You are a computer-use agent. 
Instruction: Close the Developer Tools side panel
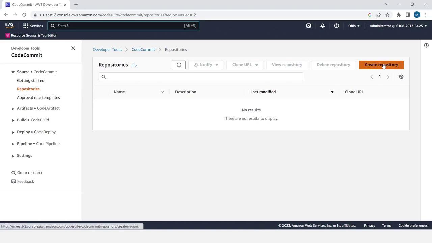pyautogui.click(x=73, y=48)
